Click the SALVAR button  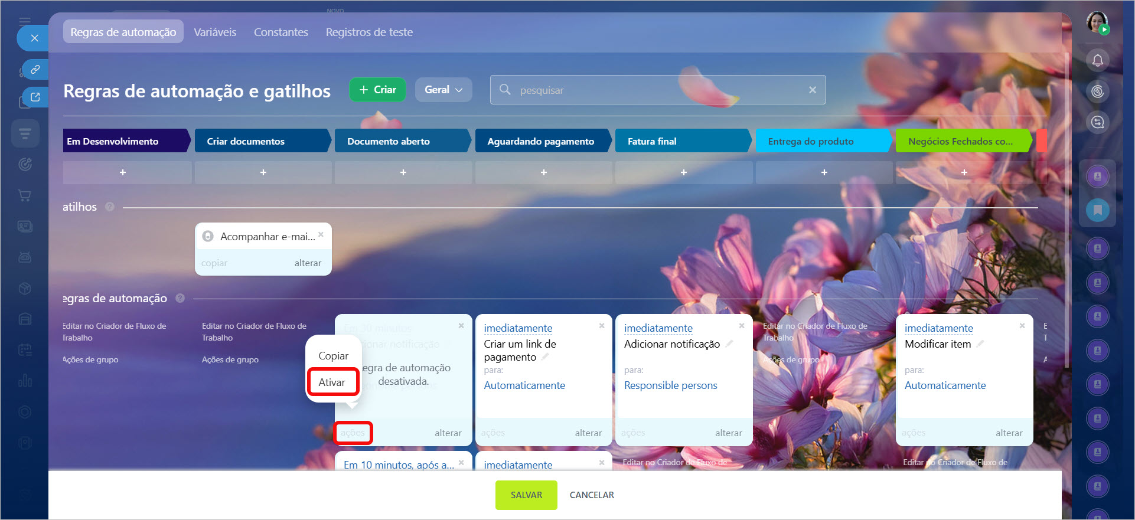526,495
